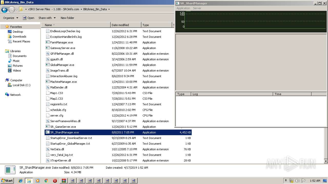
Task: Open the Pictures library
Action: [18, 66]
